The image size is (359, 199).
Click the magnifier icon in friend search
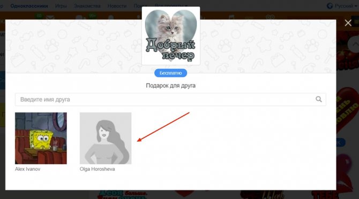(319, 99)
